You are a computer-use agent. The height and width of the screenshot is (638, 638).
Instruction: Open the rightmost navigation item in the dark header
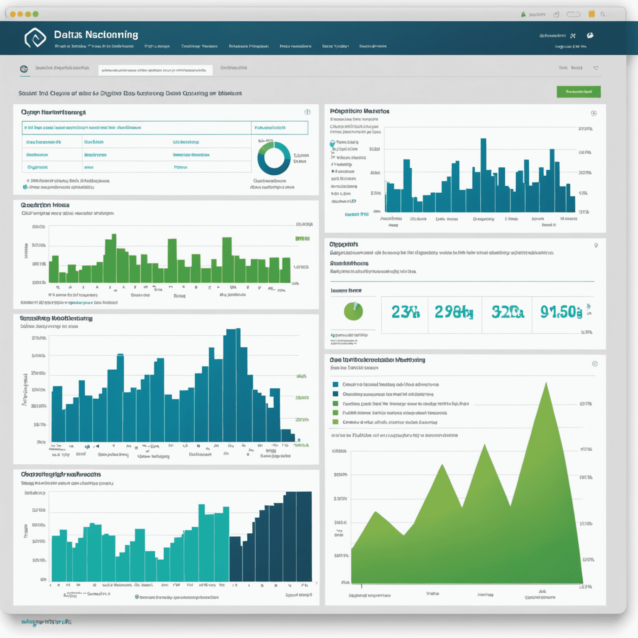click(x=373, y=46)
